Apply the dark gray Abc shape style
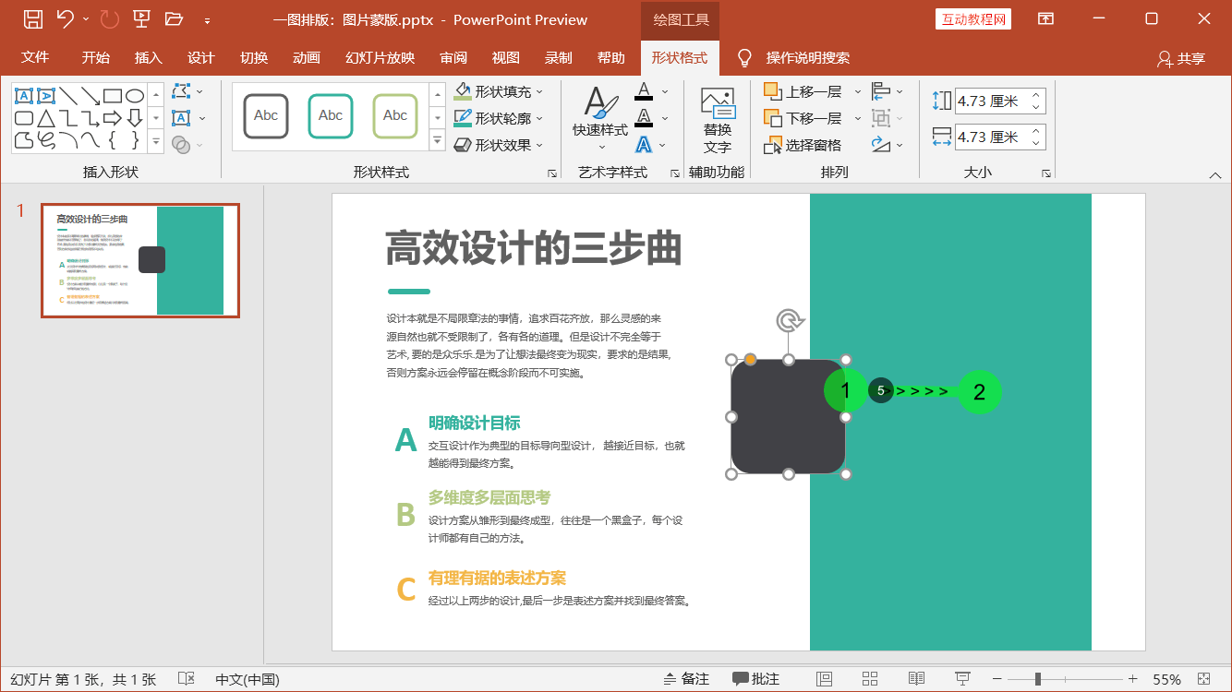 click(x=266, y=116)
